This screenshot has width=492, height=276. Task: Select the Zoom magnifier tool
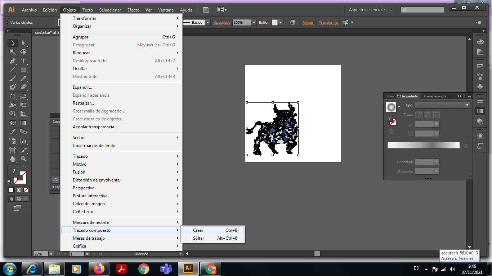coord(23,158)
